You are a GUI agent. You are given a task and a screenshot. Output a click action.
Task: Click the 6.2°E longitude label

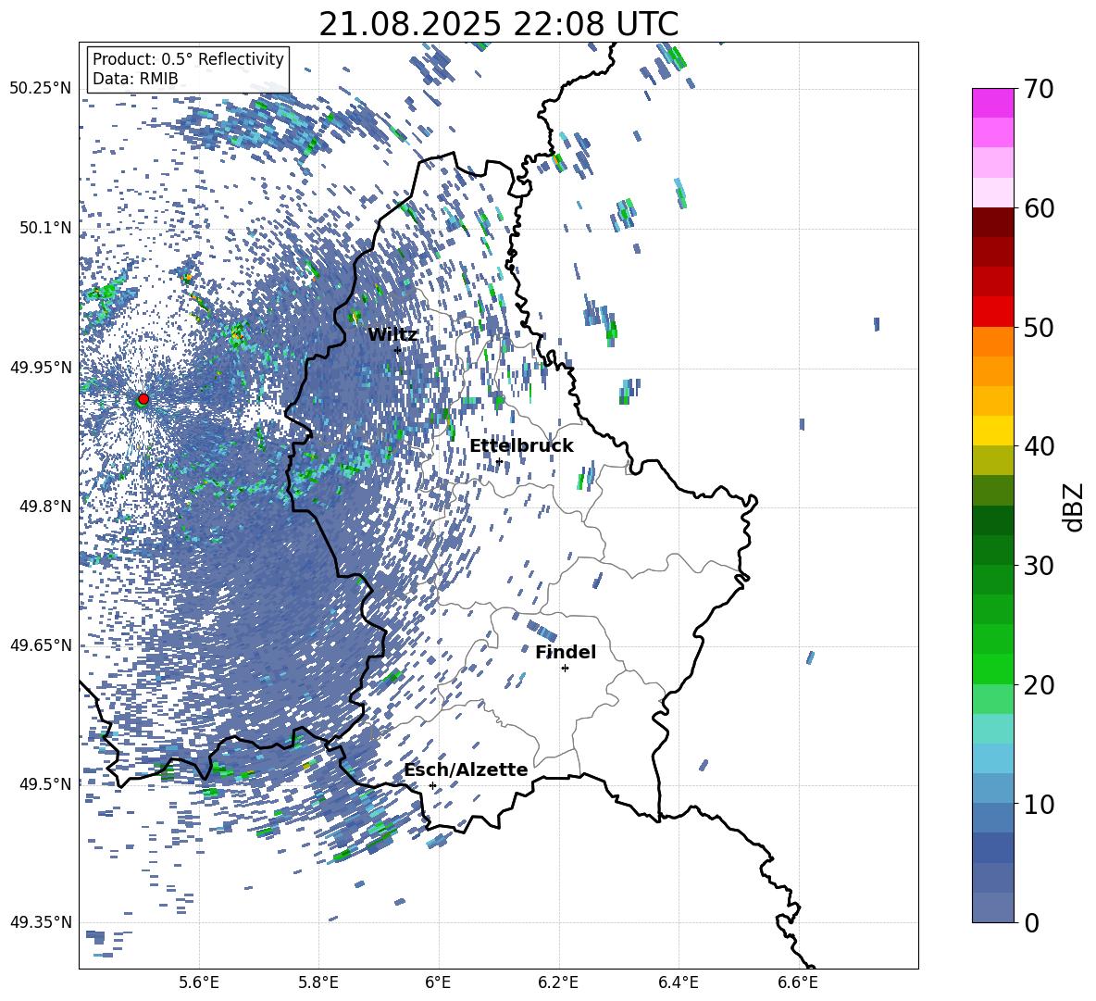point(558,982)
